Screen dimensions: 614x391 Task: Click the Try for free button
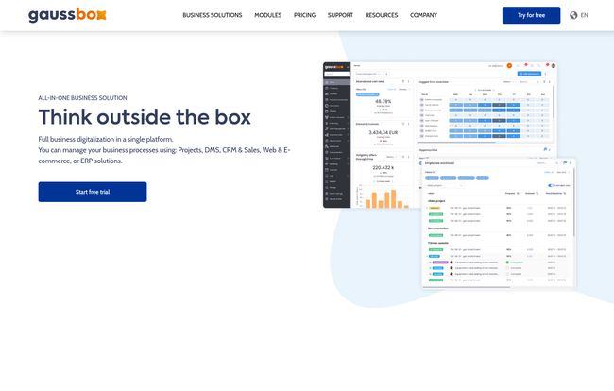(x=531, y=15)
